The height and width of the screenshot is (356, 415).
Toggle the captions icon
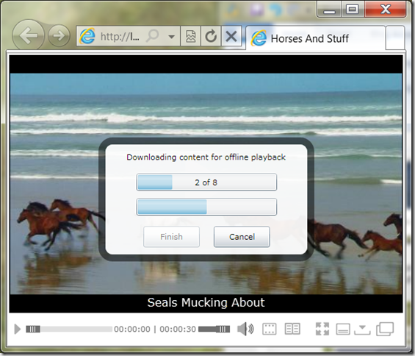pyautogui.click(x=343, y=330)
